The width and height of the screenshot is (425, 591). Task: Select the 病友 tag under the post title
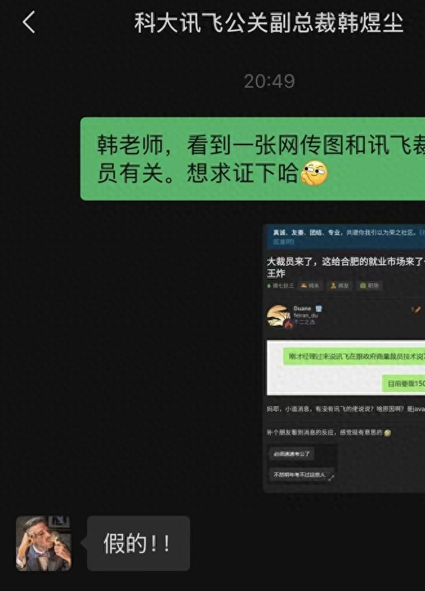pos(339,286)
